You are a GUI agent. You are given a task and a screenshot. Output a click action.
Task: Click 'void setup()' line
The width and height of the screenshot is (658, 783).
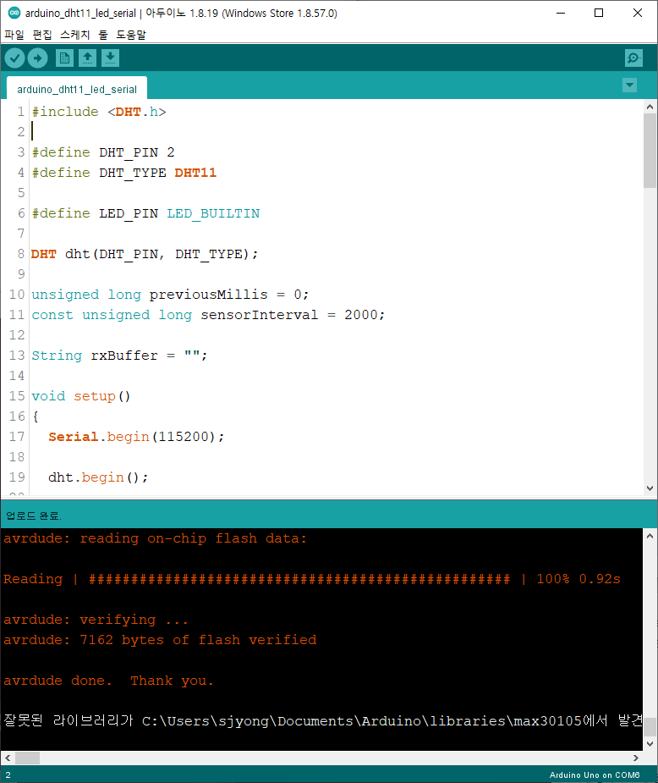[81, 396]
